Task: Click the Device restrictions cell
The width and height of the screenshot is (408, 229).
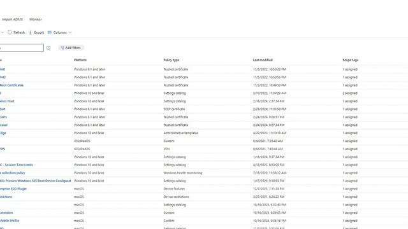Action: click(x=176, y=197)
